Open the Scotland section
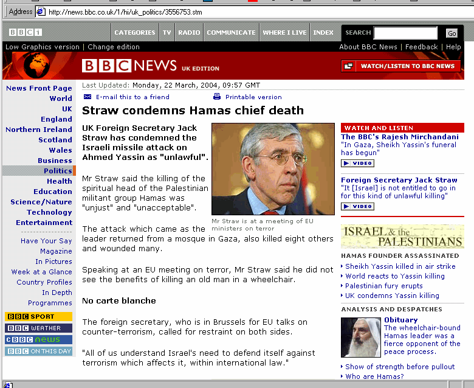This screenshot has width=474, height=388. pos(55,140)
